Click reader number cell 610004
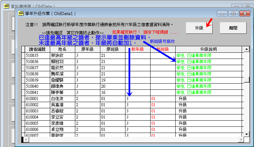The height and width of the screenshot is (147, 254). click(37, 117)
